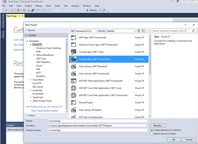
Task: Expand the JavaScript tree node
Action: click(30, 90)
